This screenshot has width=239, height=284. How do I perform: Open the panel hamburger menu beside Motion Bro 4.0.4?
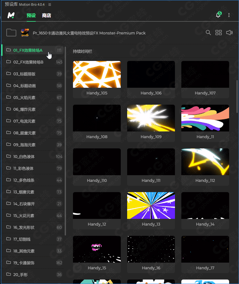tap(50, 4)
